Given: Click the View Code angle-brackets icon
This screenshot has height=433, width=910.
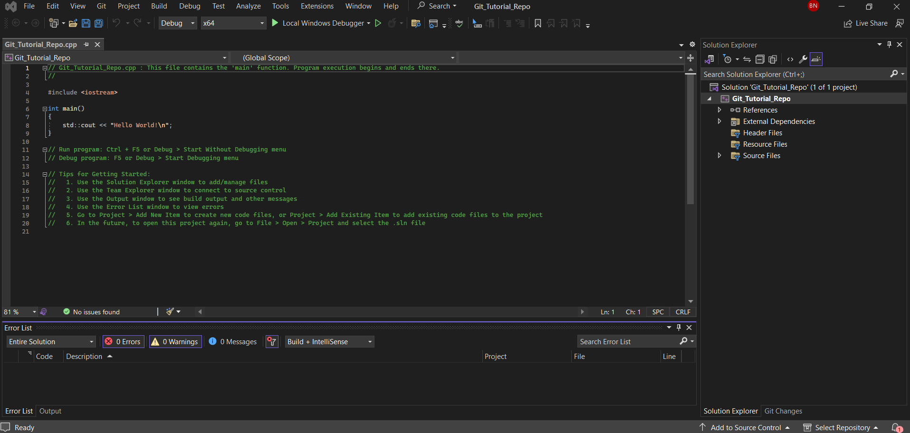Looking at the screenshot, I should coord(790,59).
